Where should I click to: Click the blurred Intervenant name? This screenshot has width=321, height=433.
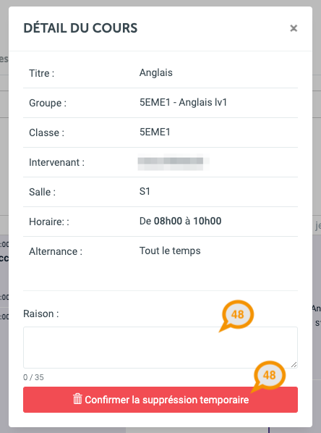174,161
